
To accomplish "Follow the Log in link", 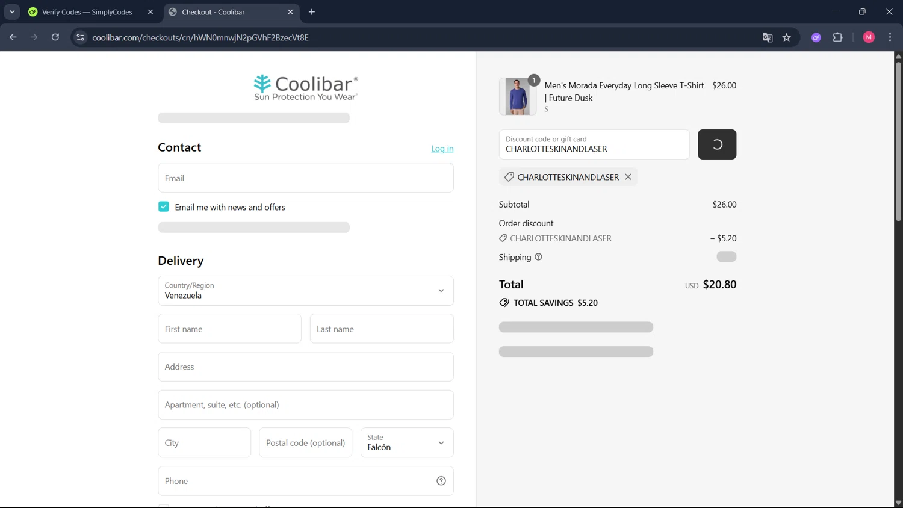I will (442, 149).
